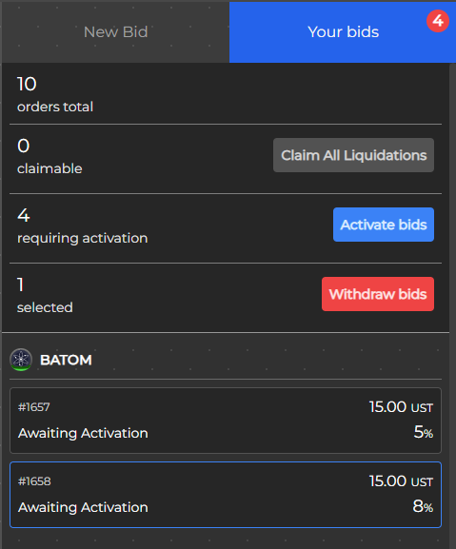Image resolution: width=456 pixels, height=549 pixels.
Task: Select bid #1657 card
Action: 226,421
